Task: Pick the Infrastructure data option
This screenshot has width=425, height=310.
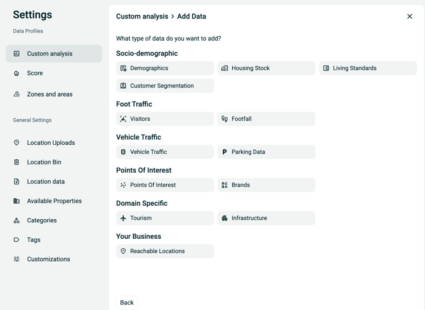Action: click(266, 218)
